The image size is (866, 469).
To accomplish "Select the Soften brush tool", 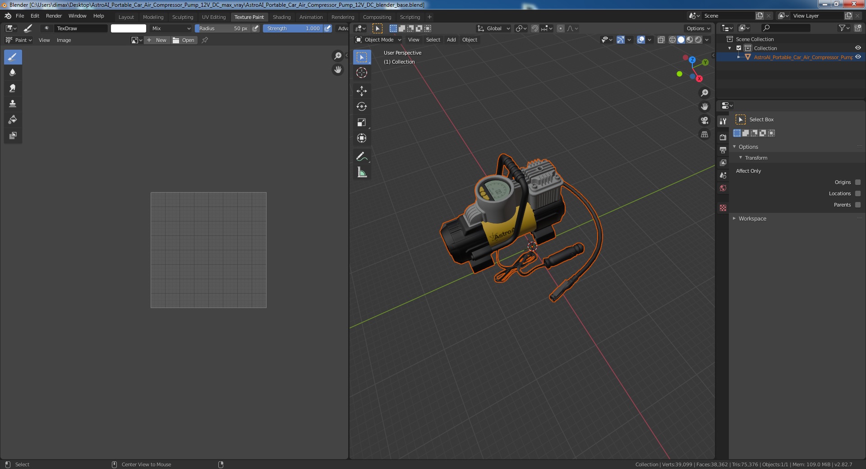I will (13, 73).
